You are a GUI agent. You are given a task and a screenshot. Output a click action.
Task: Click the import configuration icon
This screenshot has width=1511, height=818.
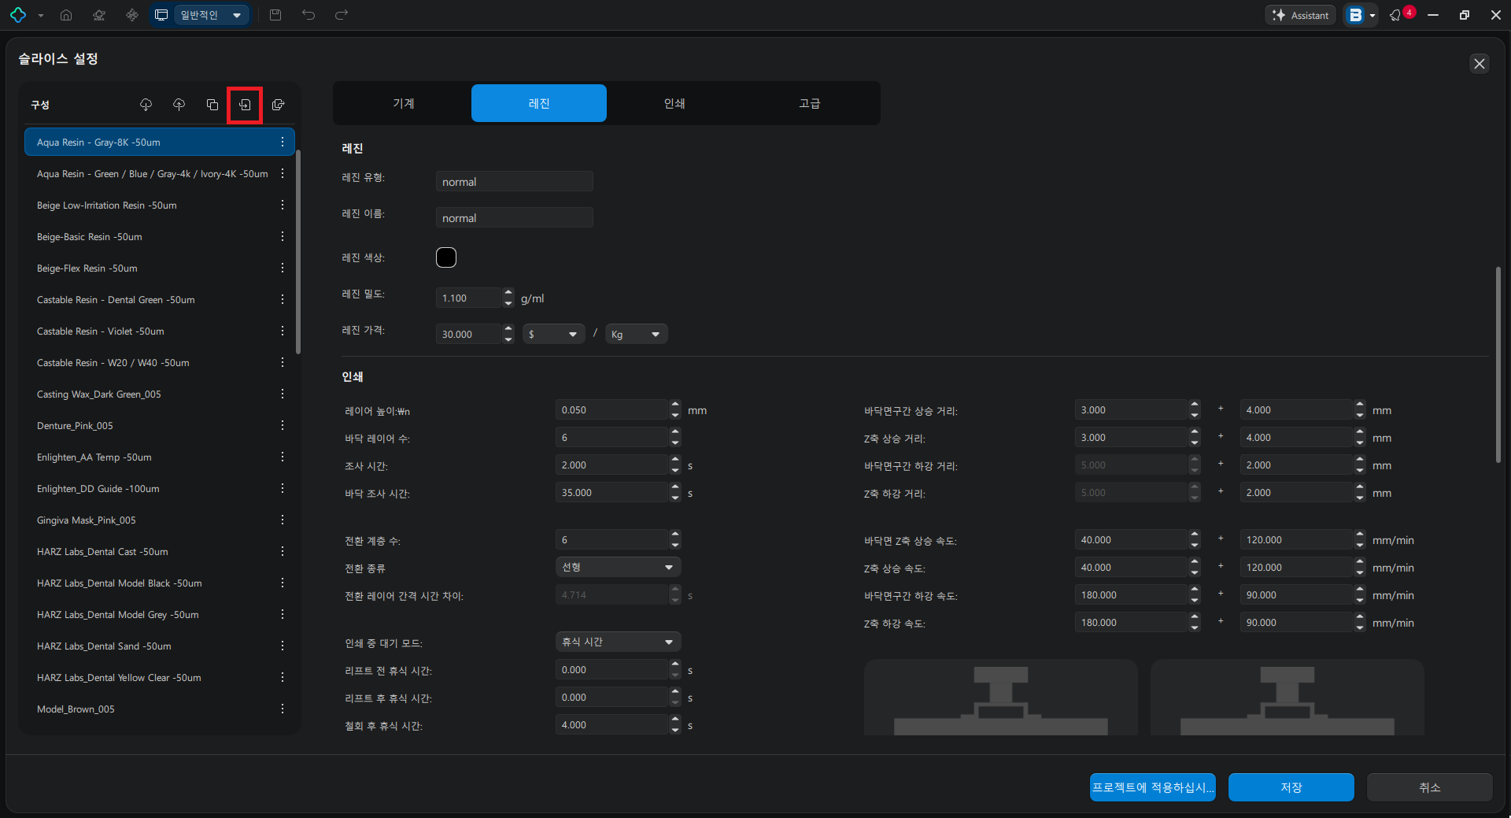tap(245, 105)
